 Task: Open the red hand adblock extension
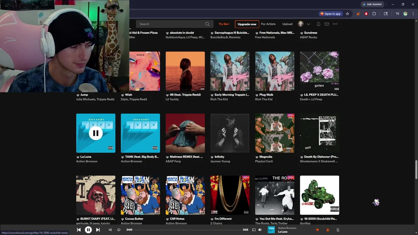(366, 14)
